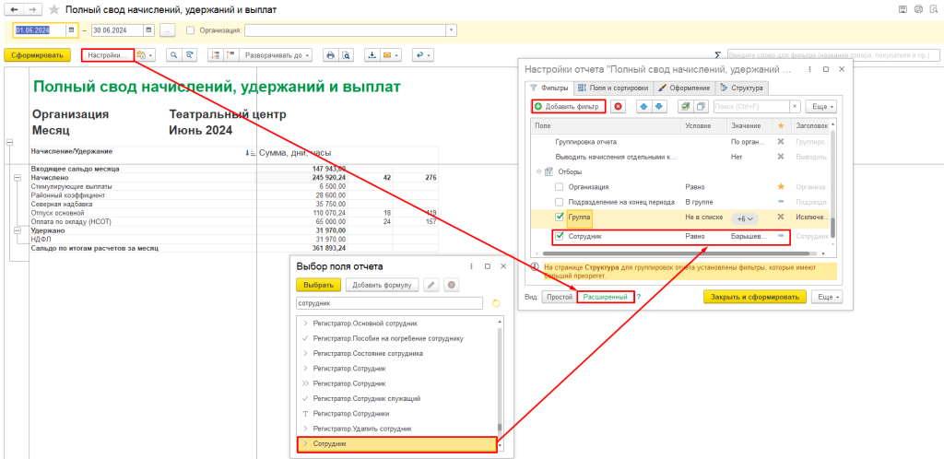Click red delete filter icon in settings dialog

click(x=617, y=107)
